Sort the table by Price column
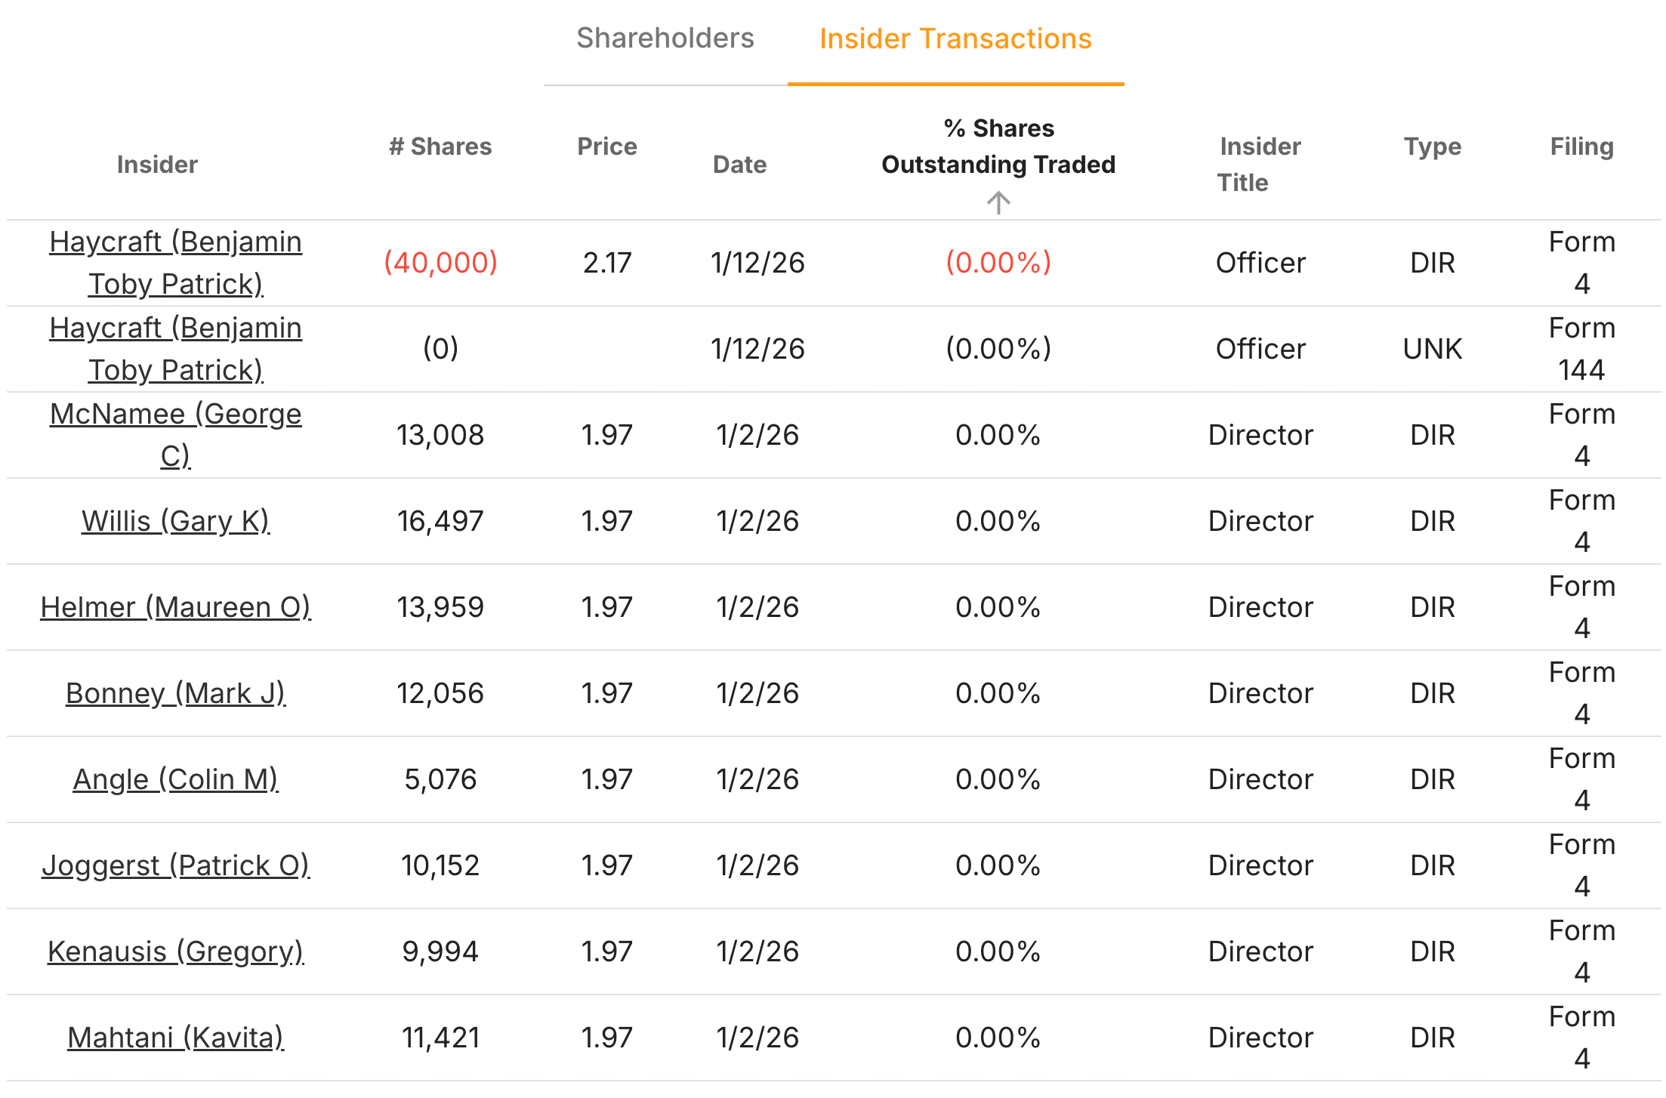 click(x=606, y=147)
